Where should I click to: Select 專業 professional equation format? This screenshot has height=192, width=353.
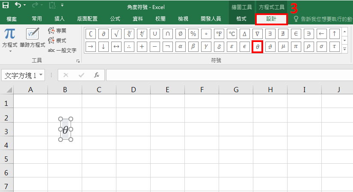[57, 30]
